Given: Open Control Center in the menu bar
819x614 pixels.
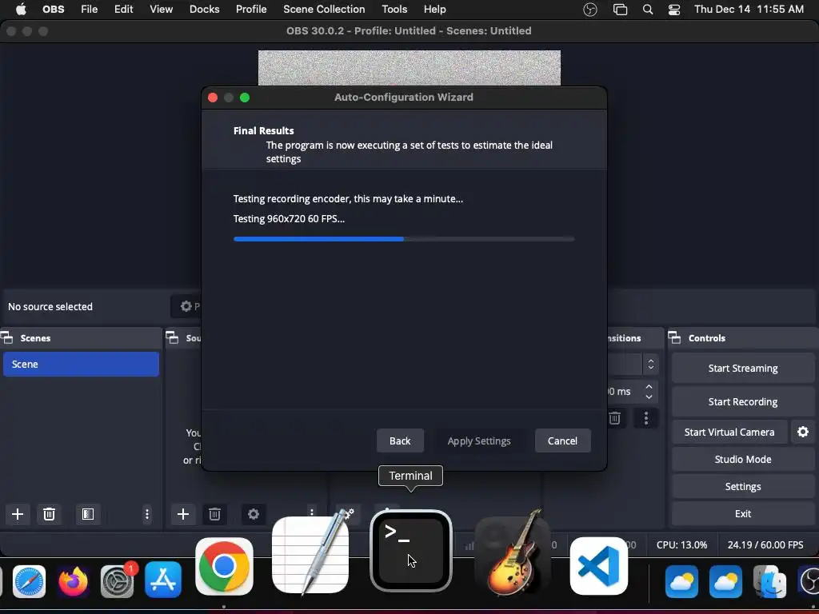Looking at the screenshot, I should pos(674,10).
